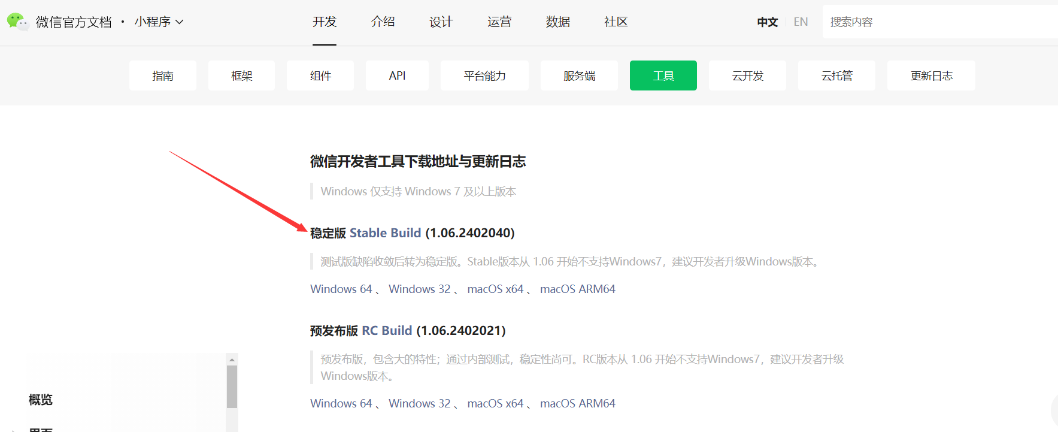Download RC Build macOS ARM64
This screenshot has height=432, width=1058.
[x=578, y=403]
